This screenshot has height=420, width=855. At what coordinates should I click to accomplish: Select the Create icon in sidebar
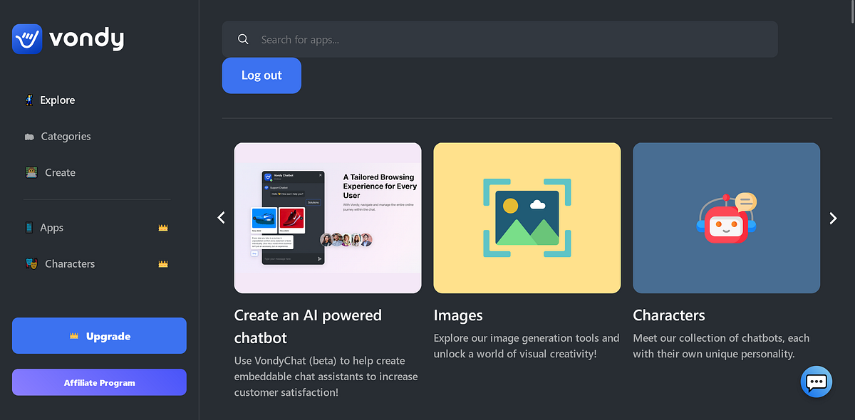tap(31, 172)
